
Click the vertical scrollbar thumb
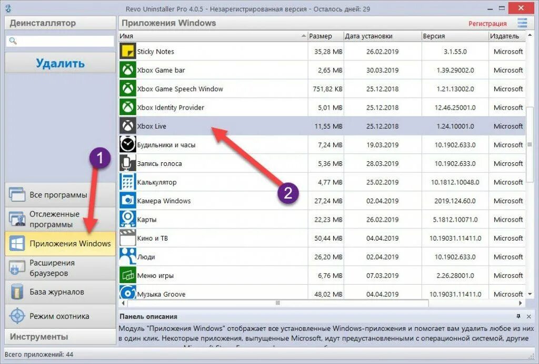[530, 144]
